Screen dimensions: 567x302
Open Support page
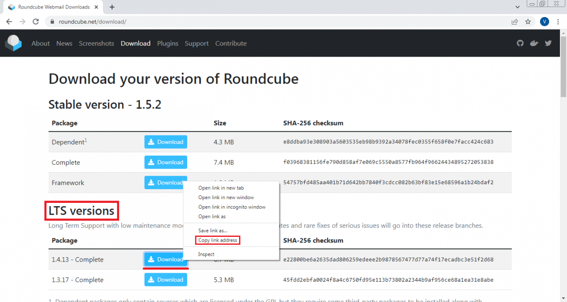[197, 43]
